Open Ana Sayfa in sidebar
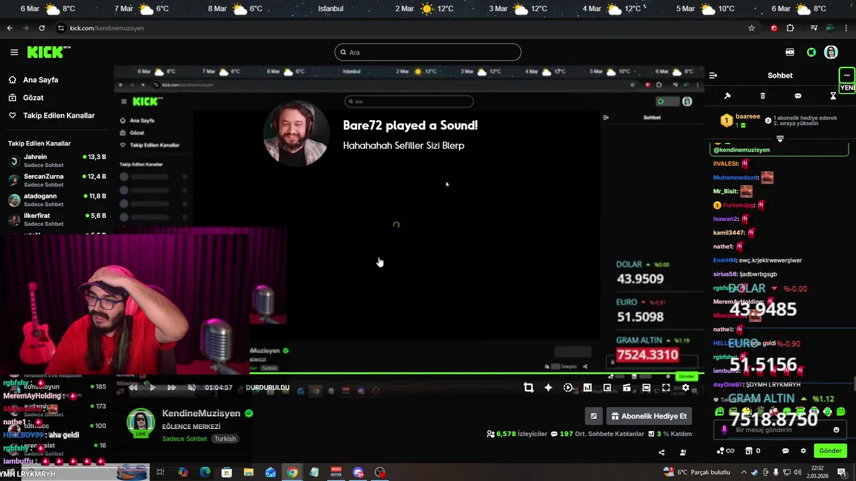Viewport: 856px width, 481px height. (x=41, y=79)
